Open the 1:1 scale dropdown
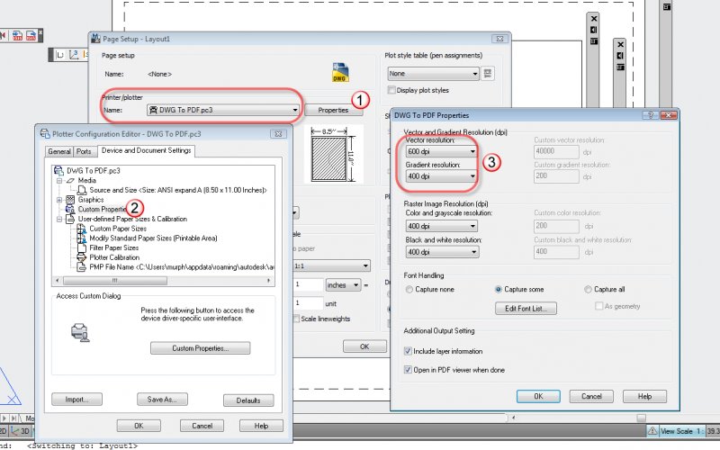 point(331,265)
